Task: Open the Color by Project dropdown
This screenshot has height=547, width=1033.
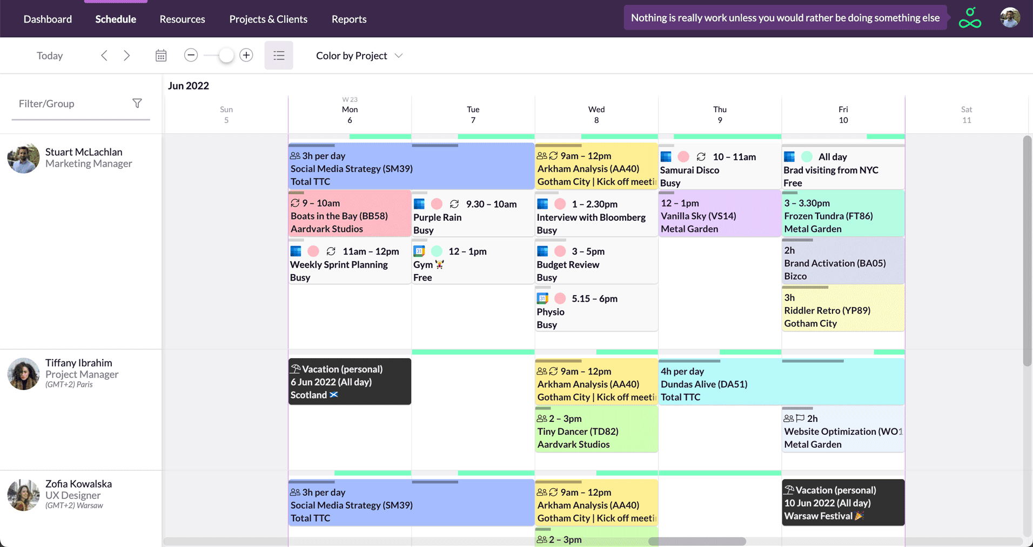Action: click(359, 55)
